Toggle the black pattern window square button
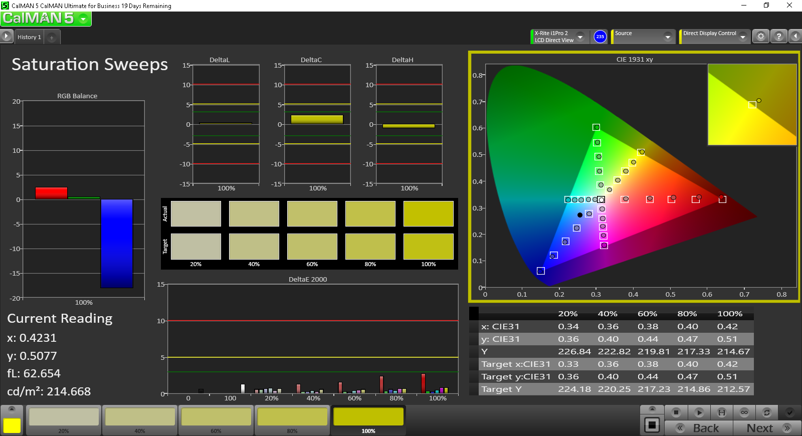This screenshot has width=802, height=436. pos(652,425)
